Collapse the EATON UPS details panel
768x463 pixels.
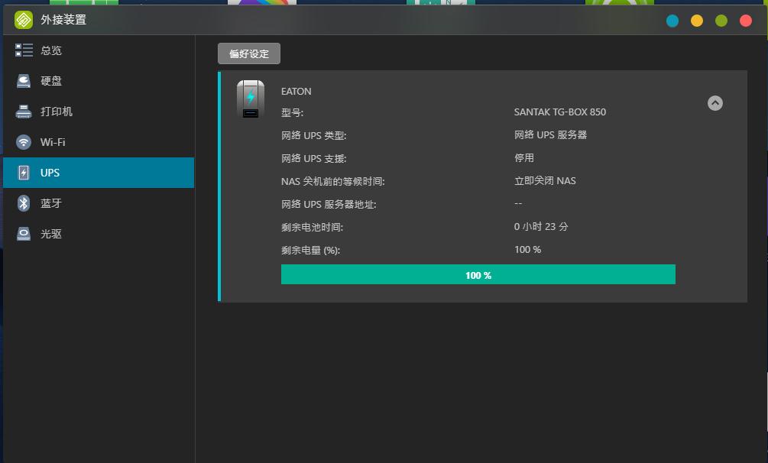pyautogui.click(x=715, y=102)
